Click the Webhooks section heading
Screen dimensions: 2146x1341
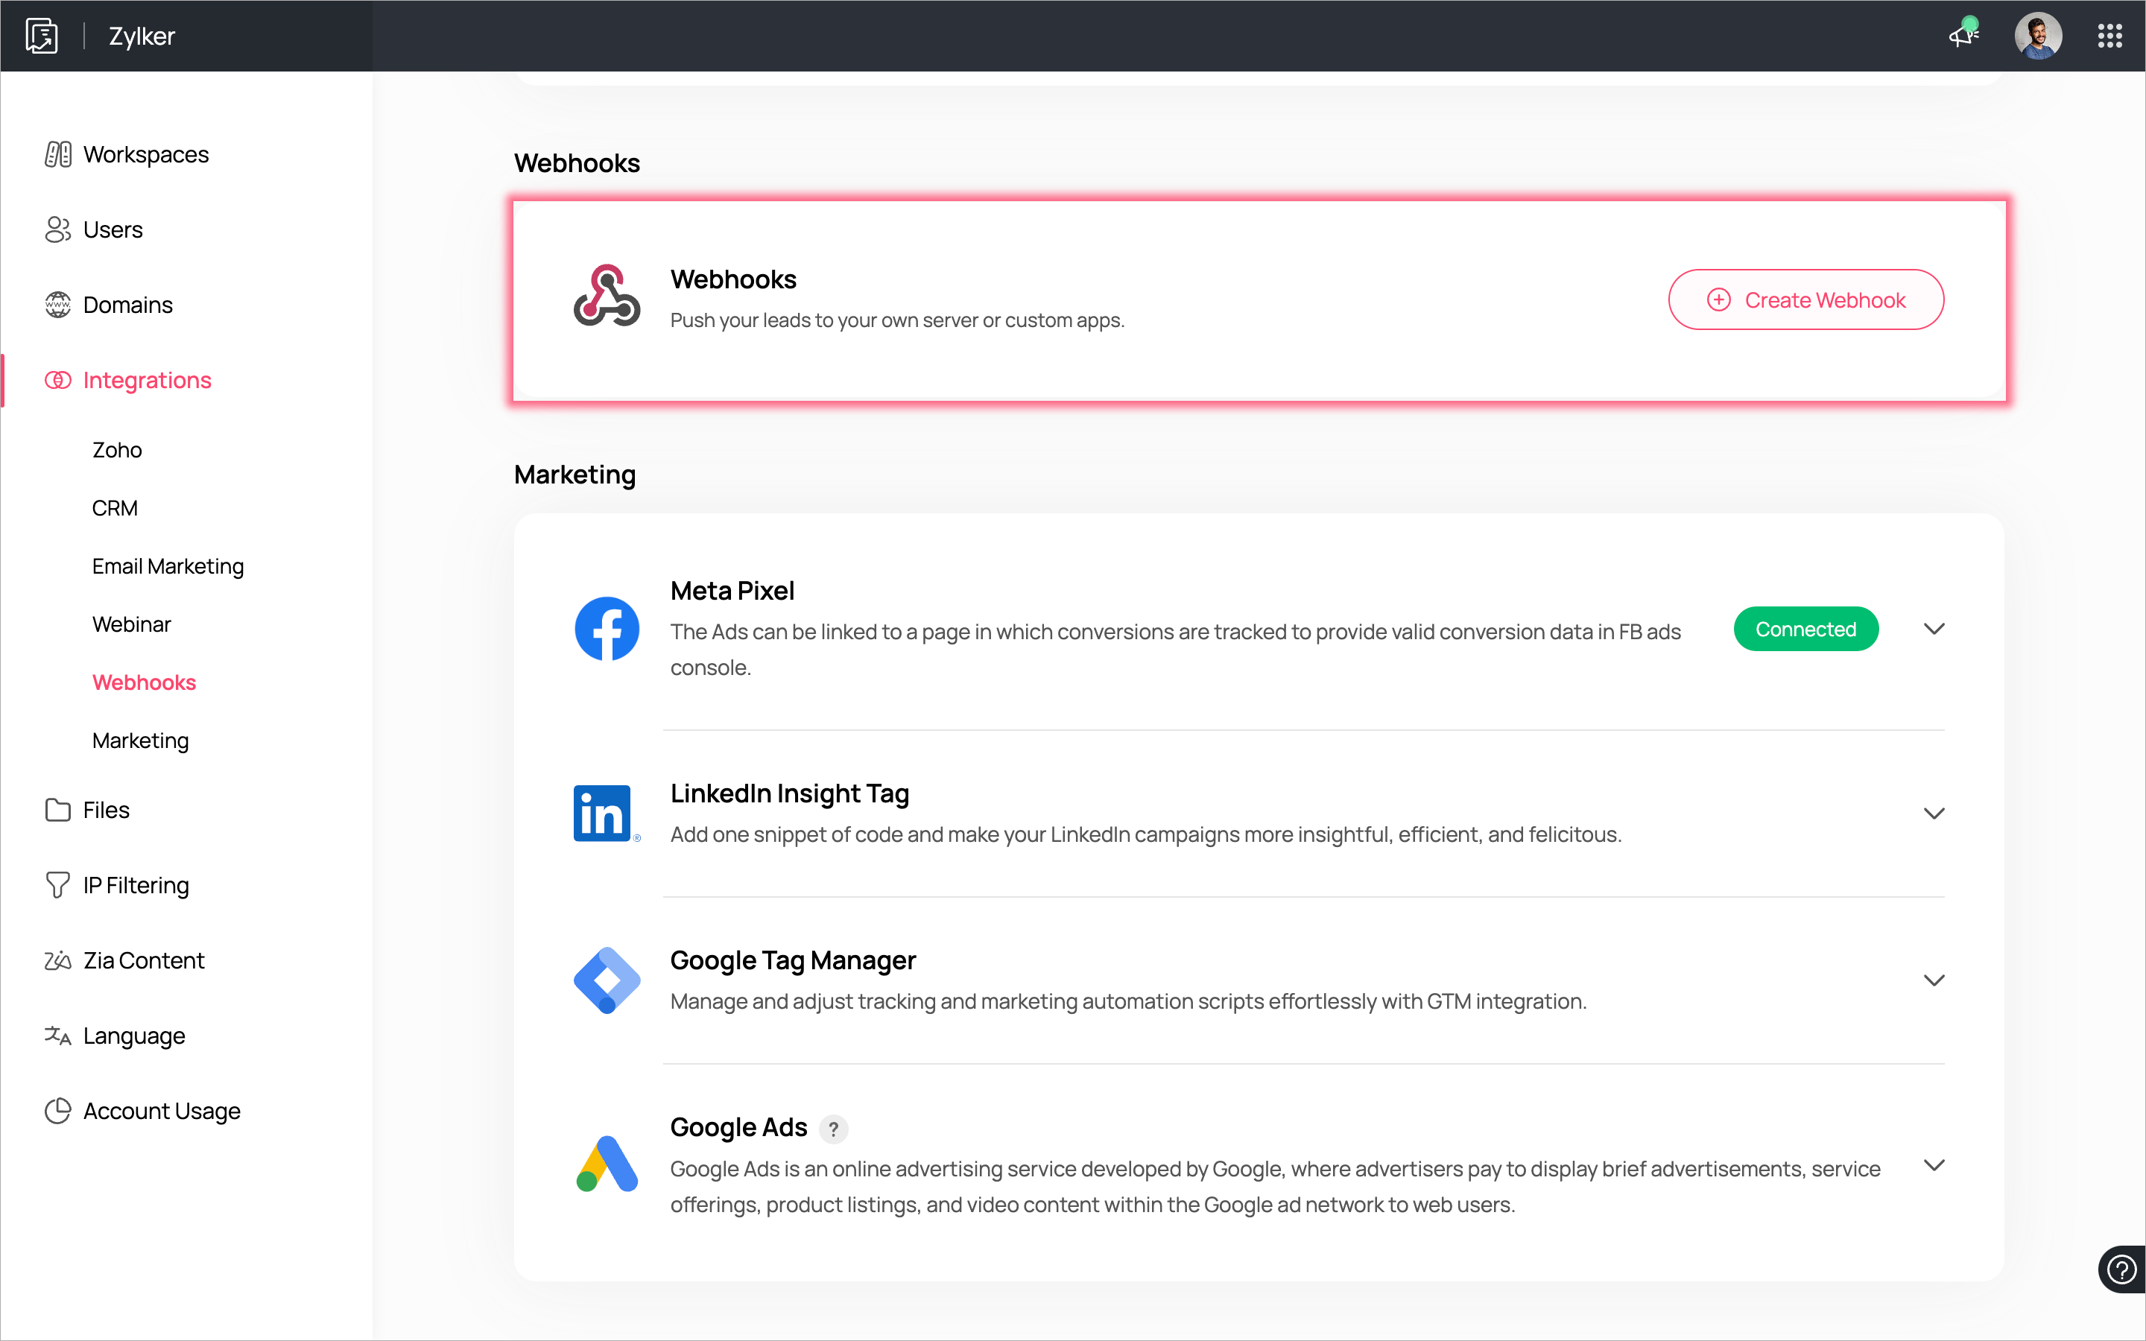(577, 163)
